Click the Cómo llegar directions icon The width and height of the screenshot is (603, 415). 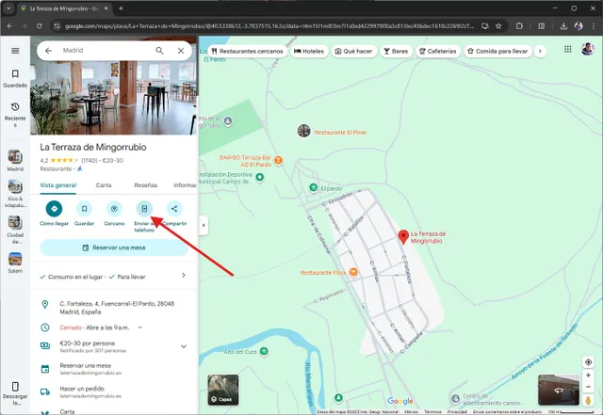click(54, 209)
